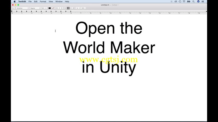
Task: Open the Regular typeface dropdown
Action: [x=35, y=8]
